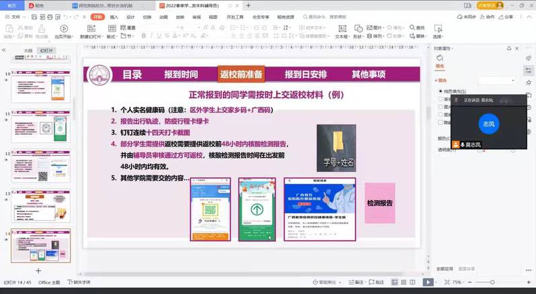Click the slideshow play button in status bar
Image resolution: width=536 pixels, height=294 pixels.
point(427,283)
